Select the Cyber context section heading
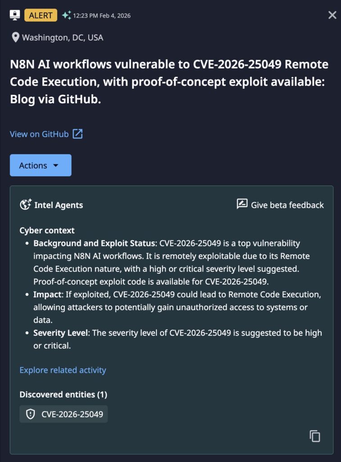Screen dimensions: 341x462 [46, 230]
